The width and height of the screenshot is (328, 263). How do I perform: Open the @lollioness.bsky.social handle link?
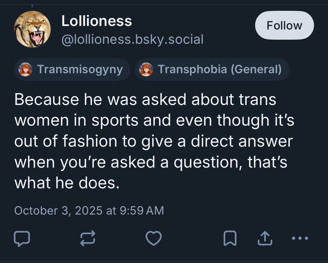pos(132,40)
